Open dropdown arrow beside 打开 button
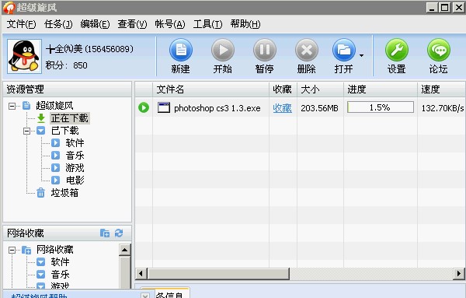466x298 pixels. pos(361,55)
